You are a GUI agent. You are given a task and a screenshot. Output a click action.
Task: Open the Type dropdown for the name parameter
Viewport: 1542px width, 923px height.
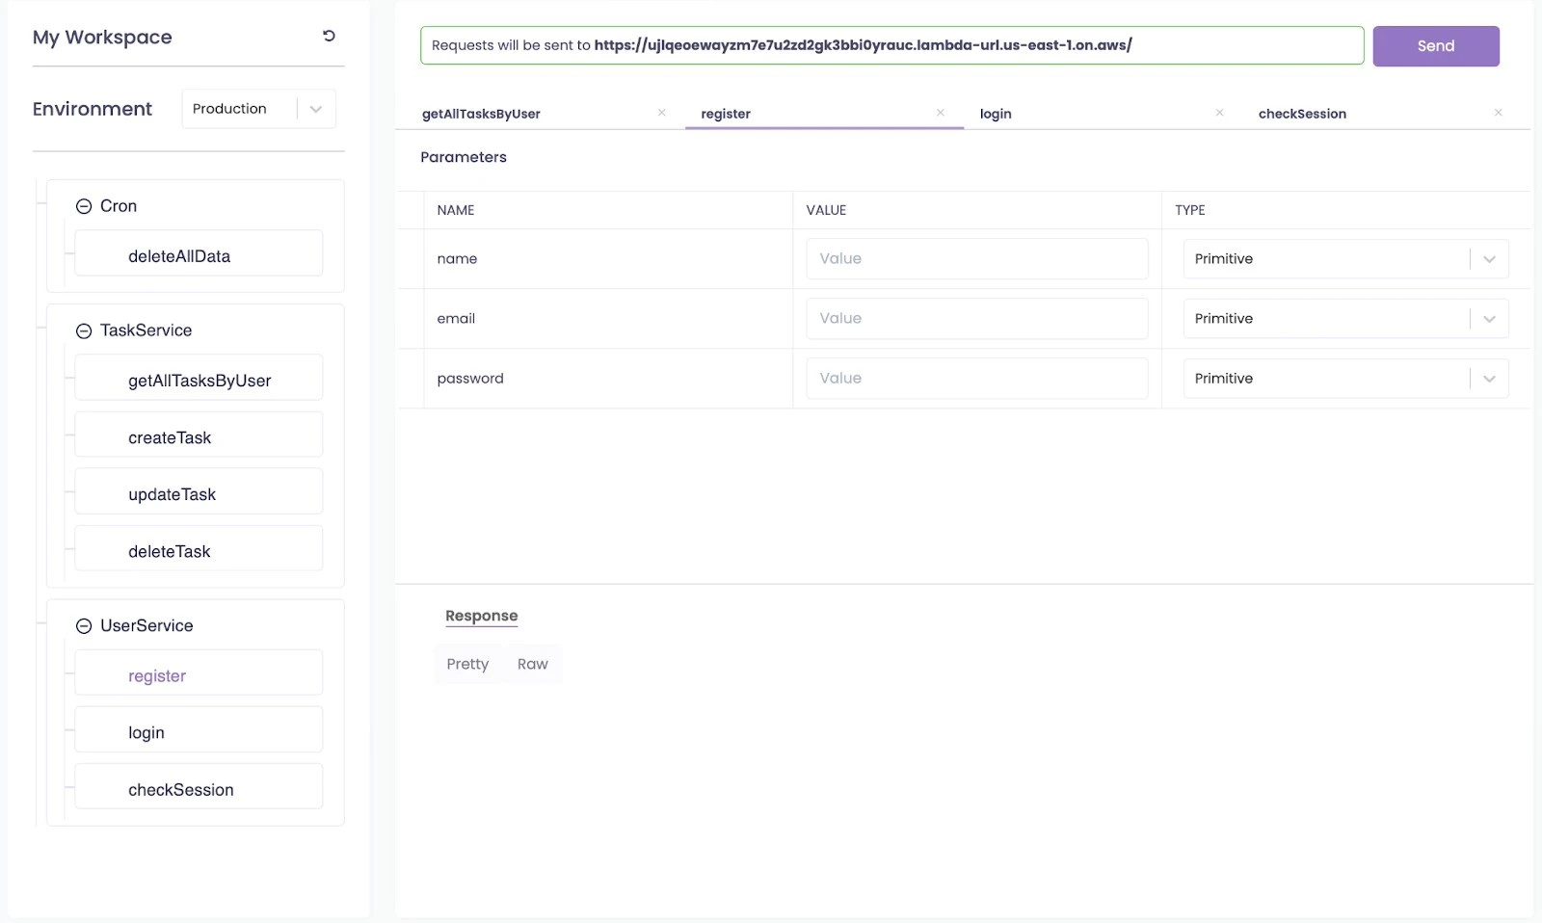[x=1345, y=258]
